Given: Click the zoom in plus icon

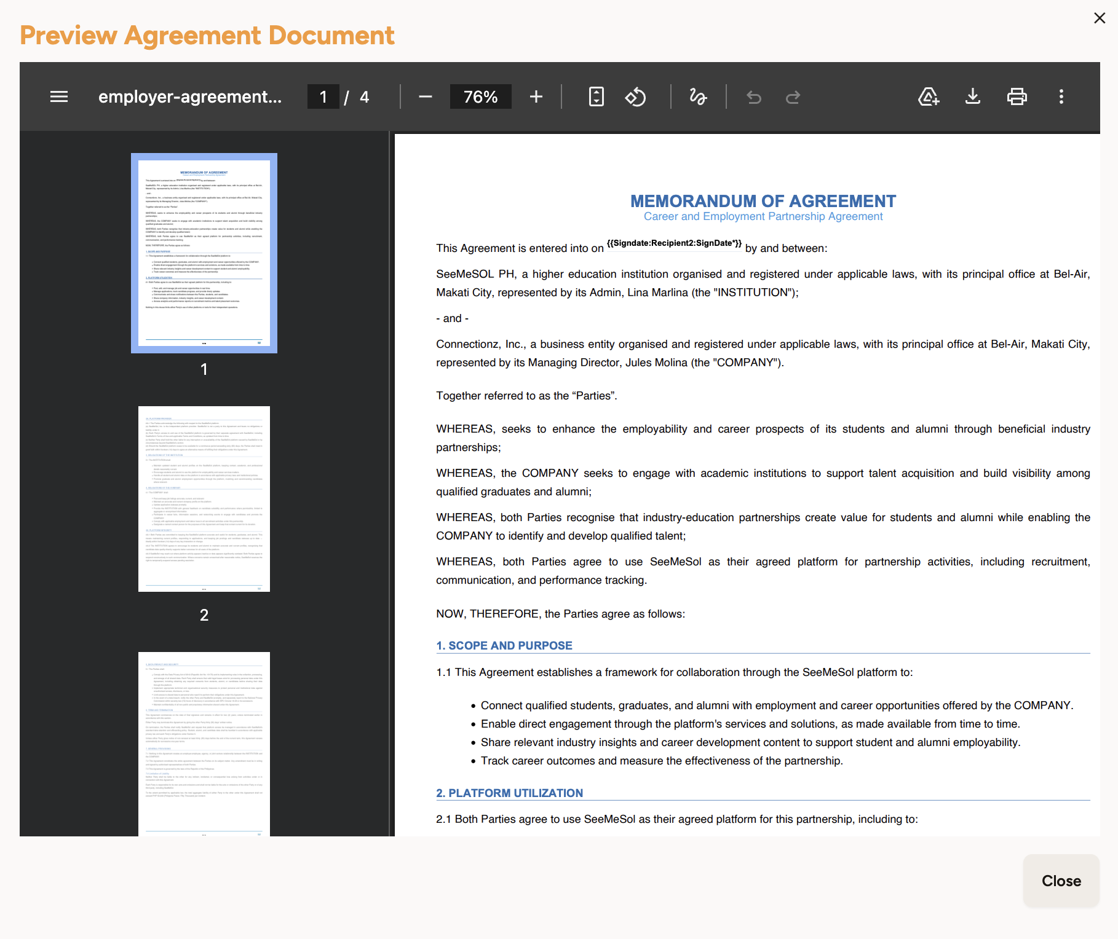Looking at the screenshot, I should click(536, 96).
